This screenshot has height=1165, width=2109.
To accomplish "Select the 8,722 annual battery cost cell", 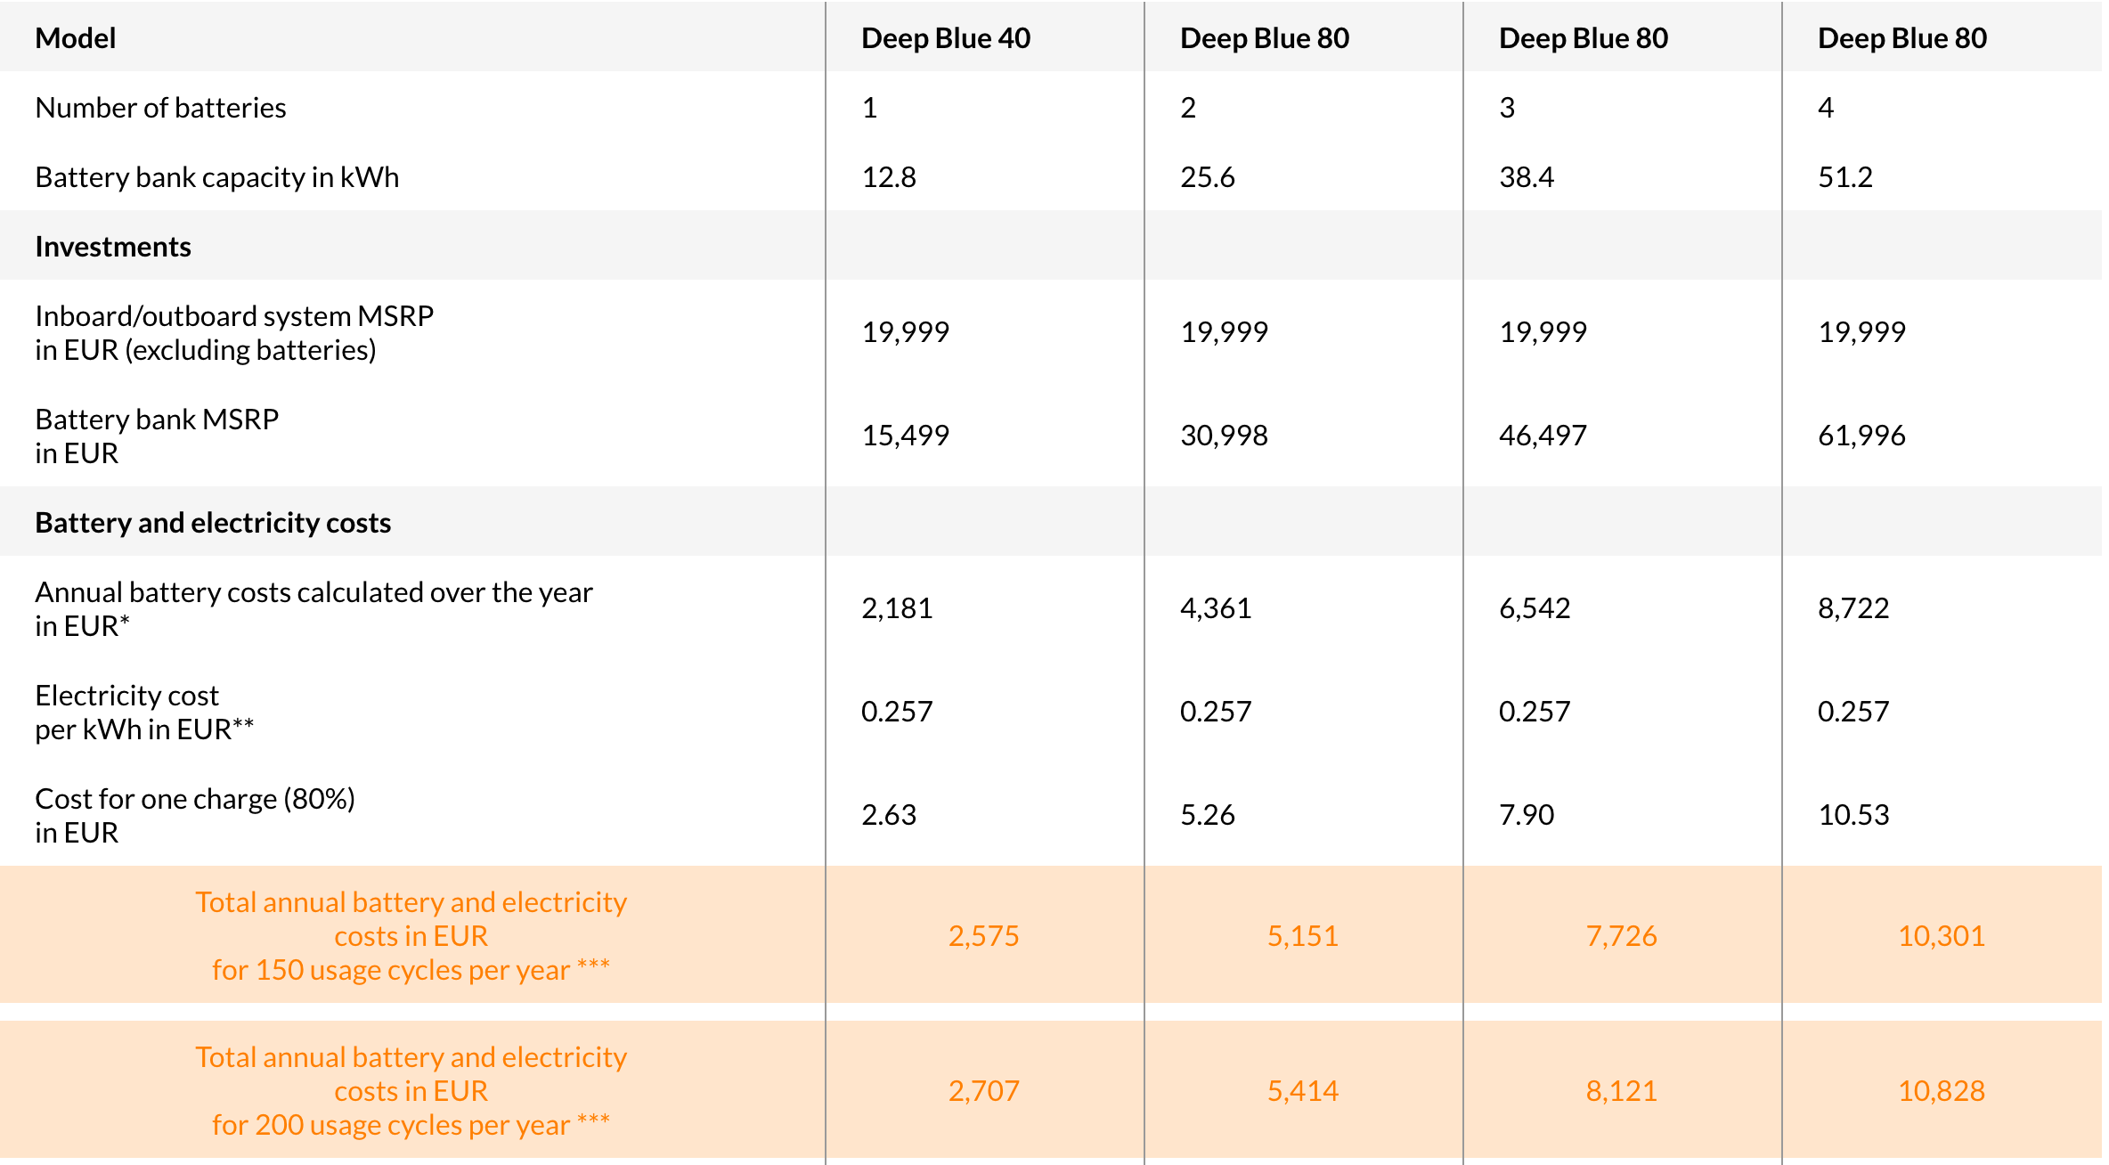I will (1853, 608).
